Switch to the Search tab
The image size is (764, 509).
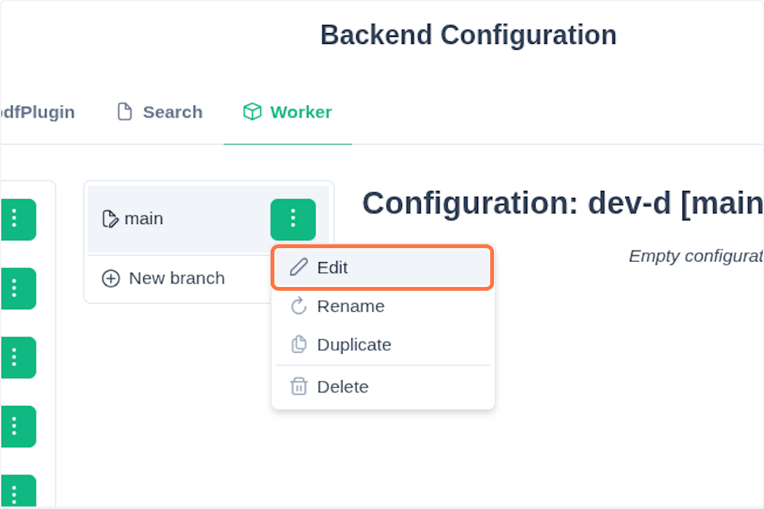pos(160,112)
